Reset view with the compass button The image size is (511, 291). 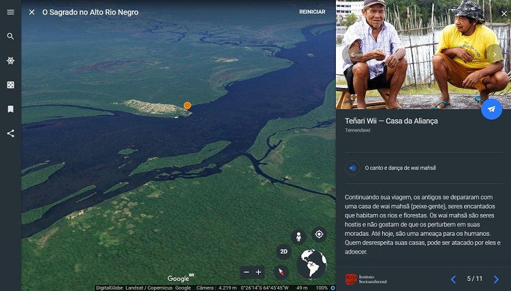(x=281, y=272)
